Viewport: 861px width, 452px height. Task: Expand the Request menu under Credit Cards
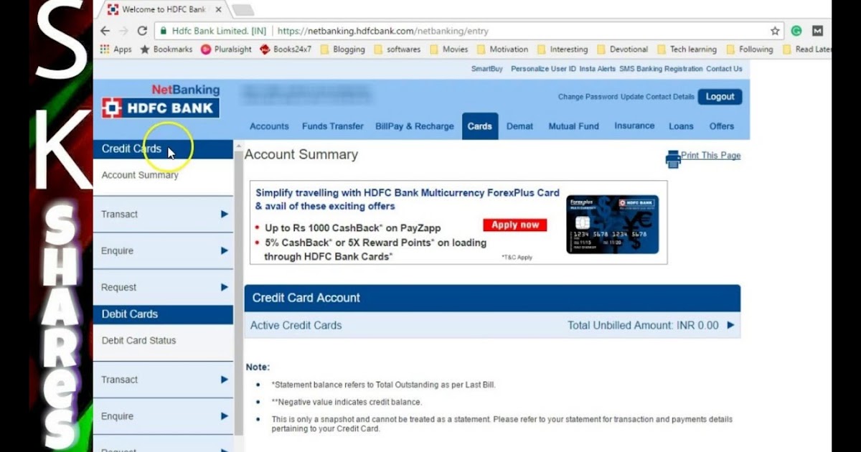[x=164, y=287]
